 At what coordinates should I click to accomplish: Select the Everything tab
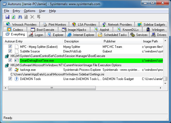coord(15,34)
